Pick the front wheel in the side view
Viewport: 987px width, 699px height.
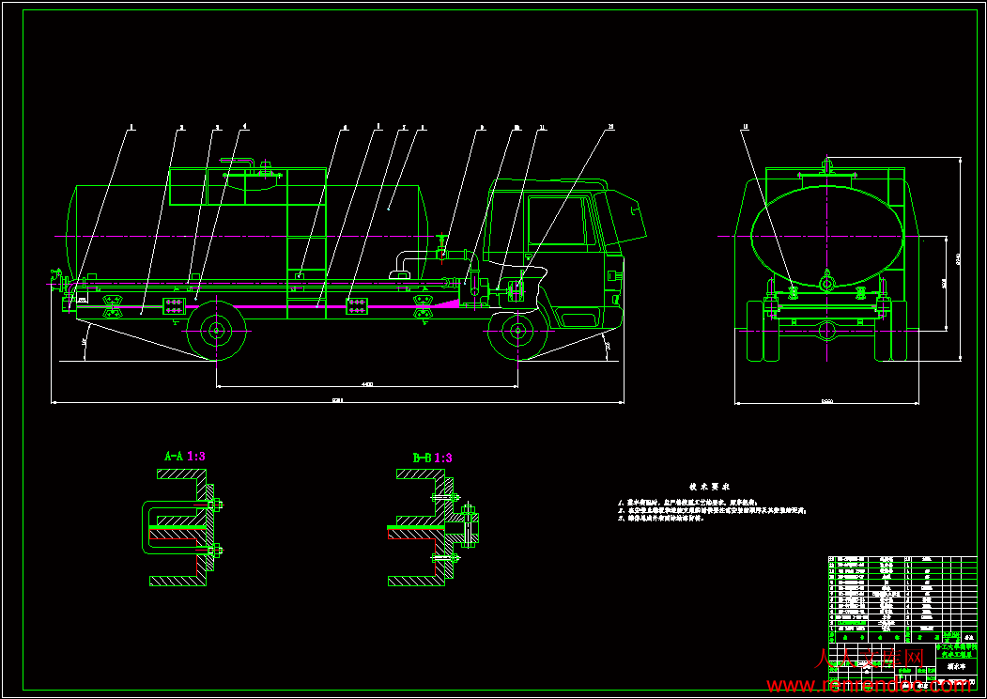click(x=517, y=330)
